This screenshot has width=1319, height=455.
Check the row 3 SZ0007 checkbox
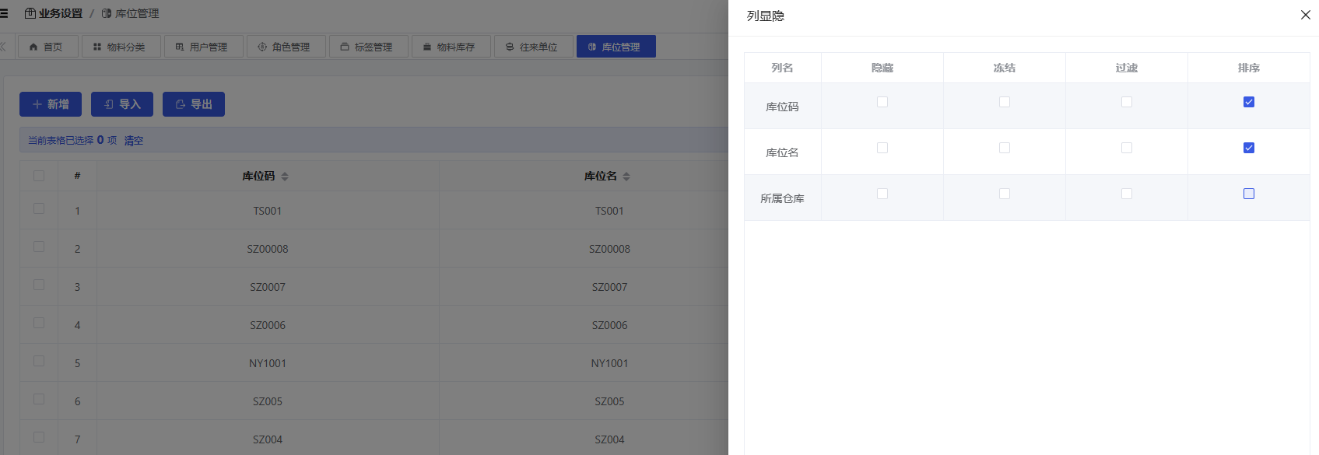(39, 285)
